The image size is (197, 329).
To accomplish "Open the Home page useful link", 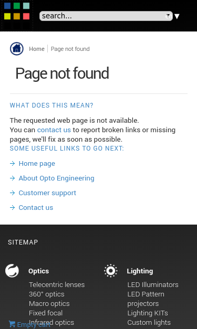I will [x=37, y=164].
